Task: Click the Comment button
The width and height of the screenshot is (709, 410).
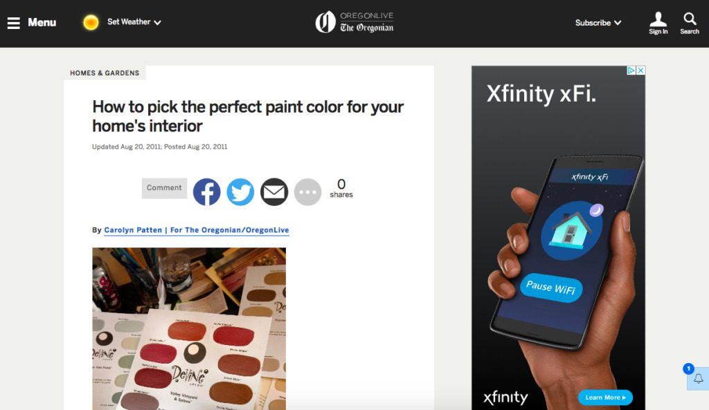Action: 164,188
